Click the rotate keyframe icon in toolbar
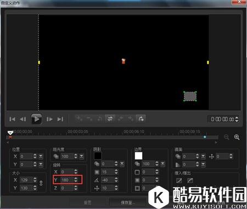 (141, 118)
